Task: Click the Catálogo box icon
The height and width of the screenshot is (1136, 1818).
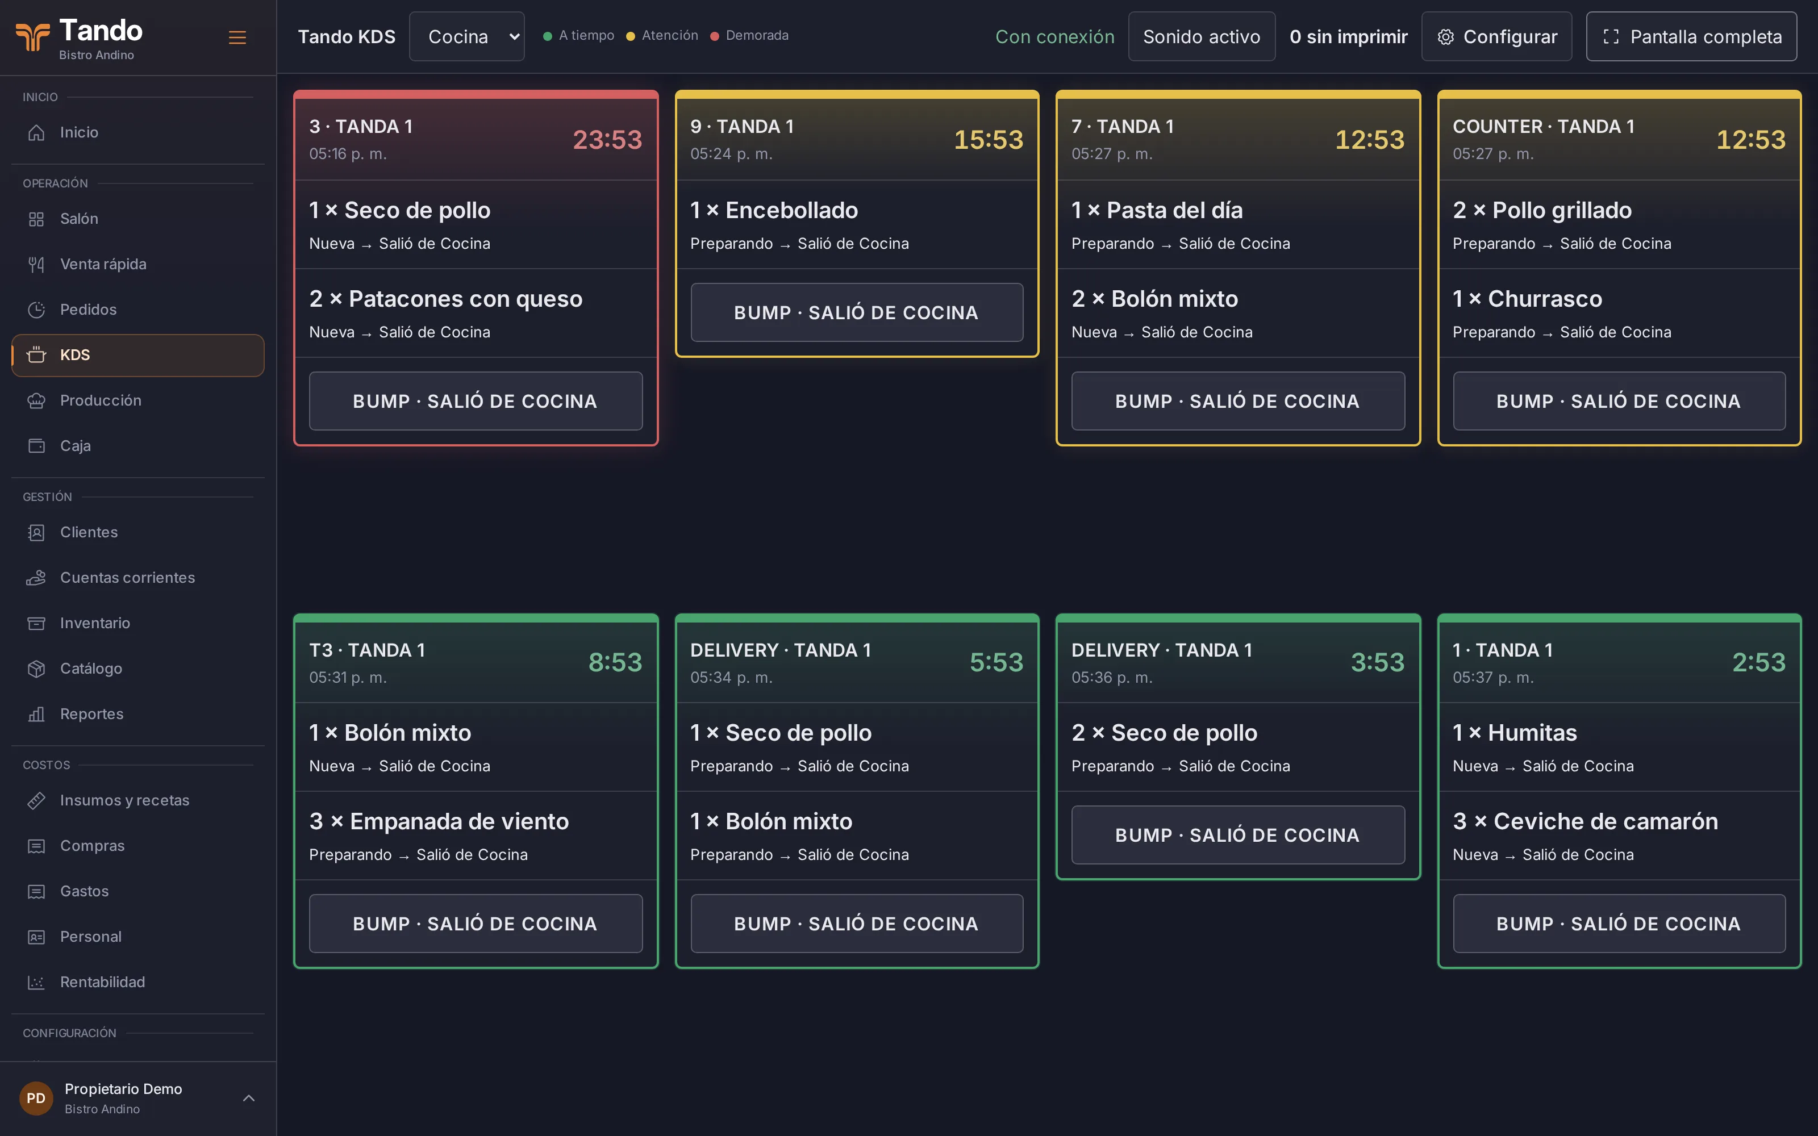Action: (x=36, y=669)
